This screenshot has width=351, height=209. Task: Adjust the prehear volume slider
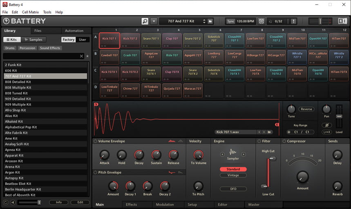tap(30, 202)
